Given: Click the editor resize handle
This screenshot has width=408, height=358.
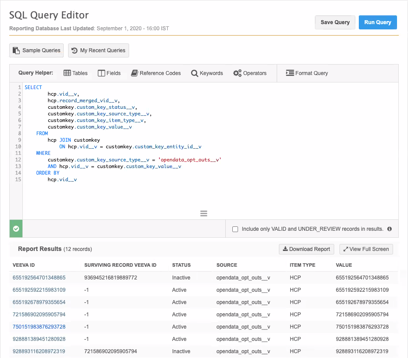Looking at the screenshot, I should coord(204,214).
